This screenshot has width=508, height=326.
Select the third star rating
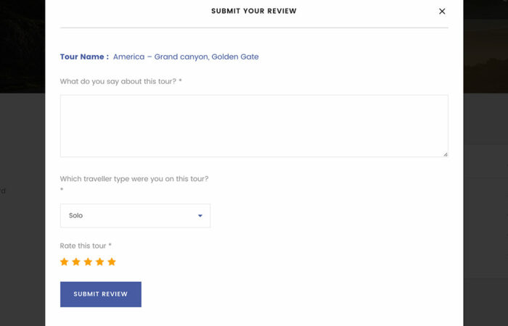[x=88, y=262]
